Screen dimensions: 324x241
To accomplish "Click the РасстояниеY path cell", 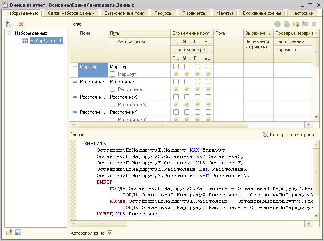I will click(x=139, y=112).
